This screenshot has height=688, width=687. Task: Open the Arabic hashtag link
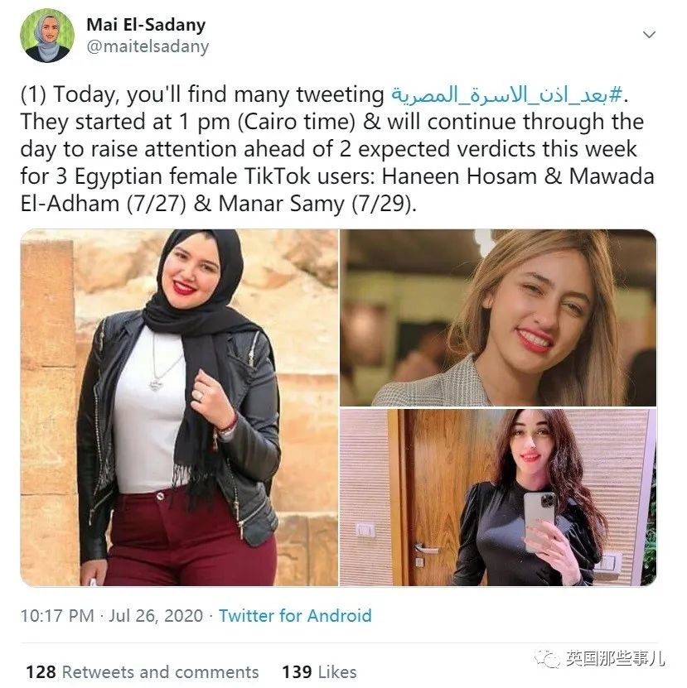[x=507, y=94]
